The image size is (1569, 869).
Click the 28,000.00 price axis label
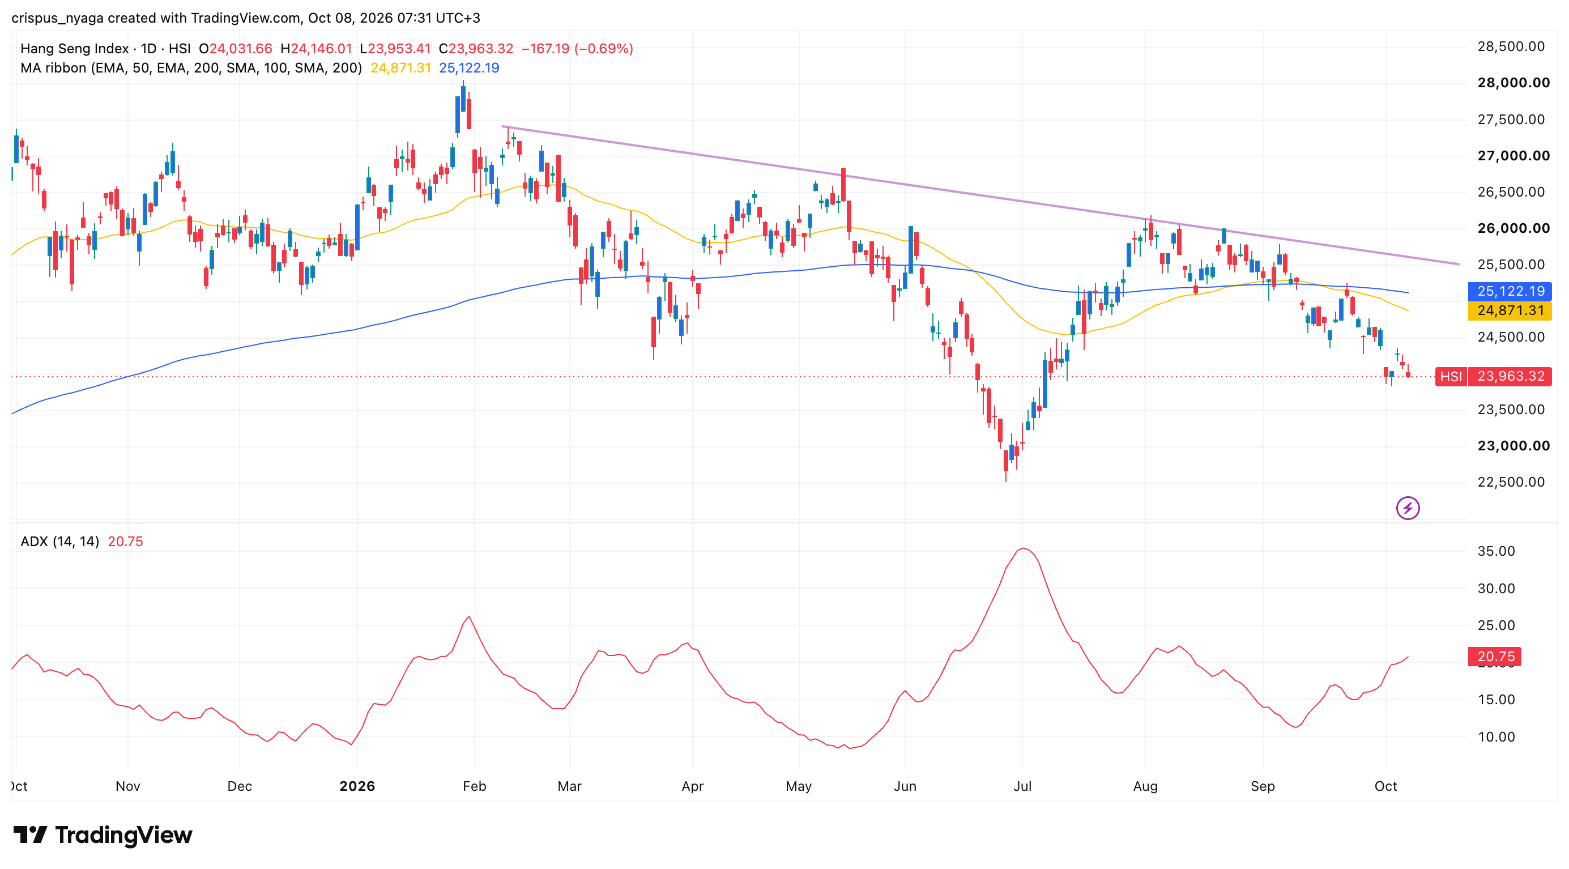tap(1513, 83)
